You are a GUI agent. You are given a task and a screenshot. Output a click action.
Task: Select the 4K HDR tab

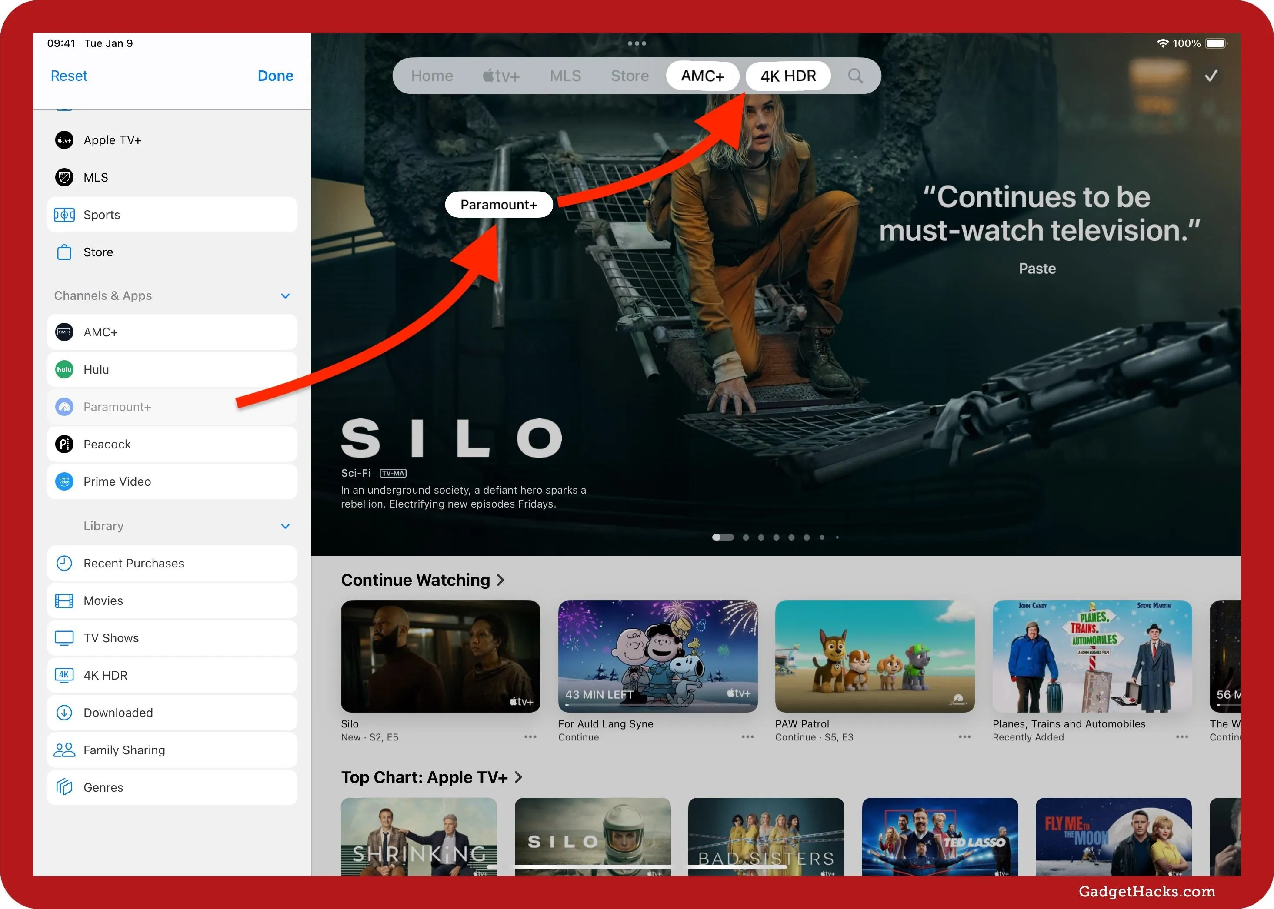pos(788,76)
